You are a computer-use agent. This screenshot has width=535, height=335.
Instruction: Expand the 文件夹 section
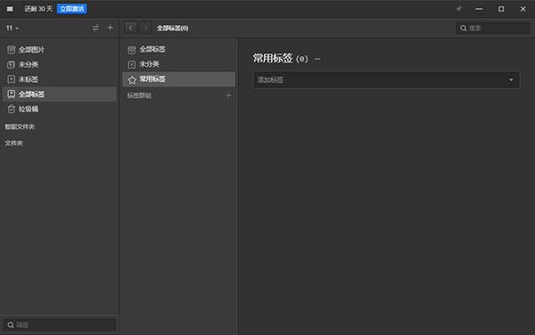(x=13, y=143)
